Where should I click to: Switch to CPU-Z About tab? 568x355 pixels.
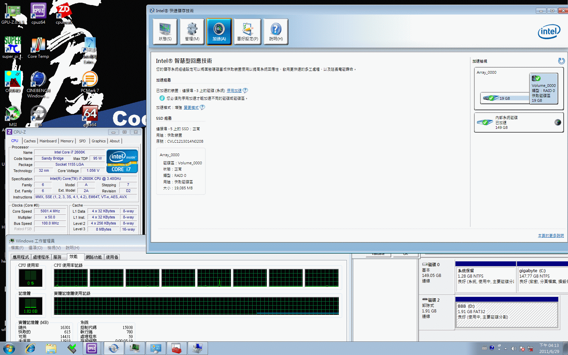coord(115,141)
